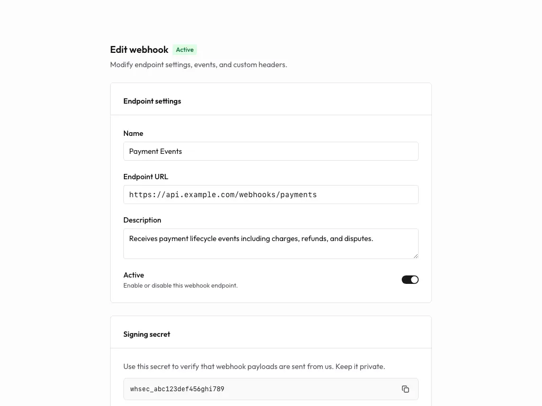Click the Endpoint URL input field
Screen dimensions: 542x406
tap(270, 195)
